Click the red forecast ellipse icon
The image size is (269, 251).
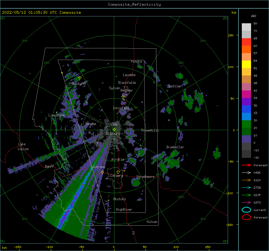pyautogui.click(x=246, y=217)
